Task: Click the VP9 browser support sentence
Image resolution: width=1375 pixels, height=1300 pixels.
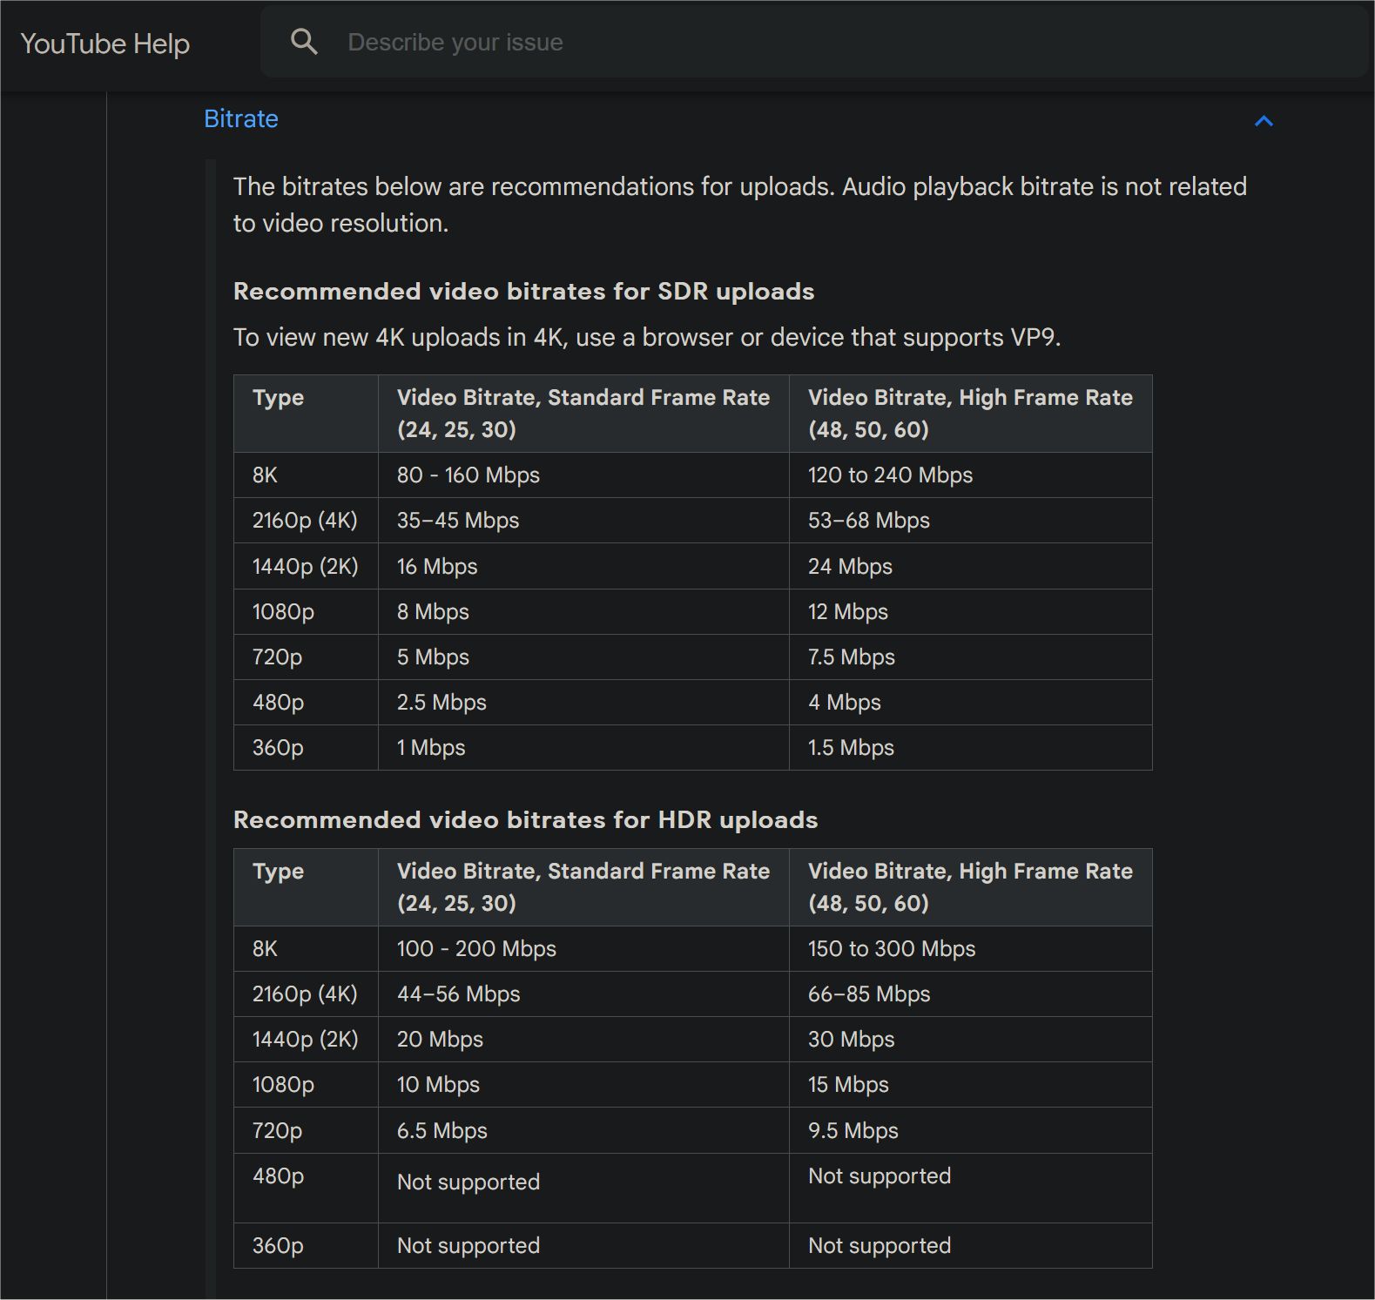Action: coord(646,337)
